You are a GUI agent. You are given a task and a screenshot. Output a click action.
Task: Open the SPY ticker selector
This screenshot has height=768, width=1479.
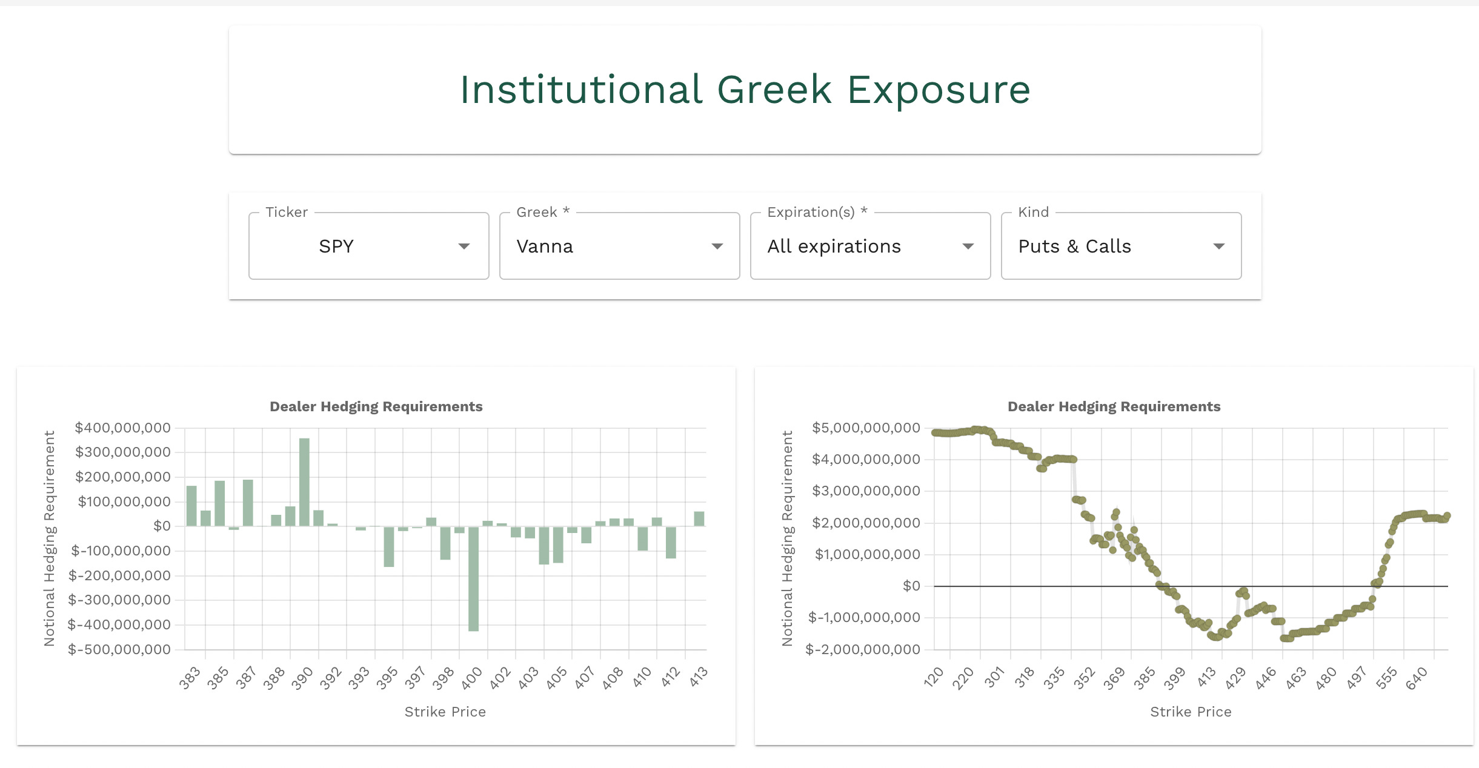tap(336, 247)
